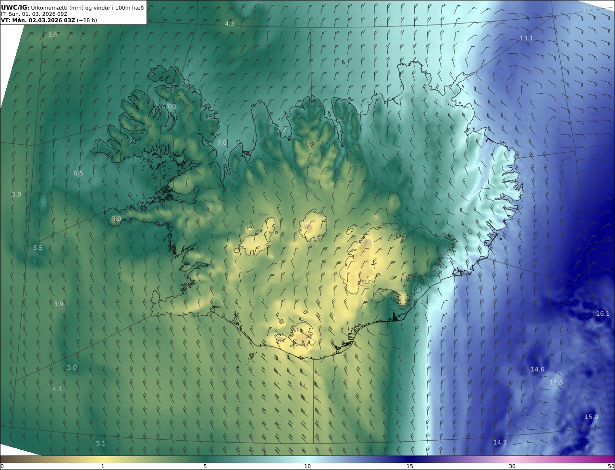Click the forecast offset text "(+18 h)"
Image resolution: width=615 pixels, height=470 pixels.
tap(86, 20)
